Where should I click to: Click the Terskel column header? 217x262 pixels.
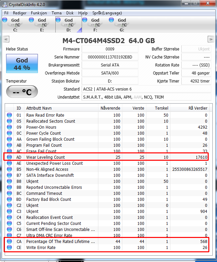[158, 108]
